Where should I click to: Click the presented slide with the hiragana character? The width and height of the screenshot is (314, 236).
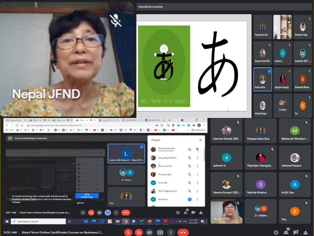click(193, 66)
